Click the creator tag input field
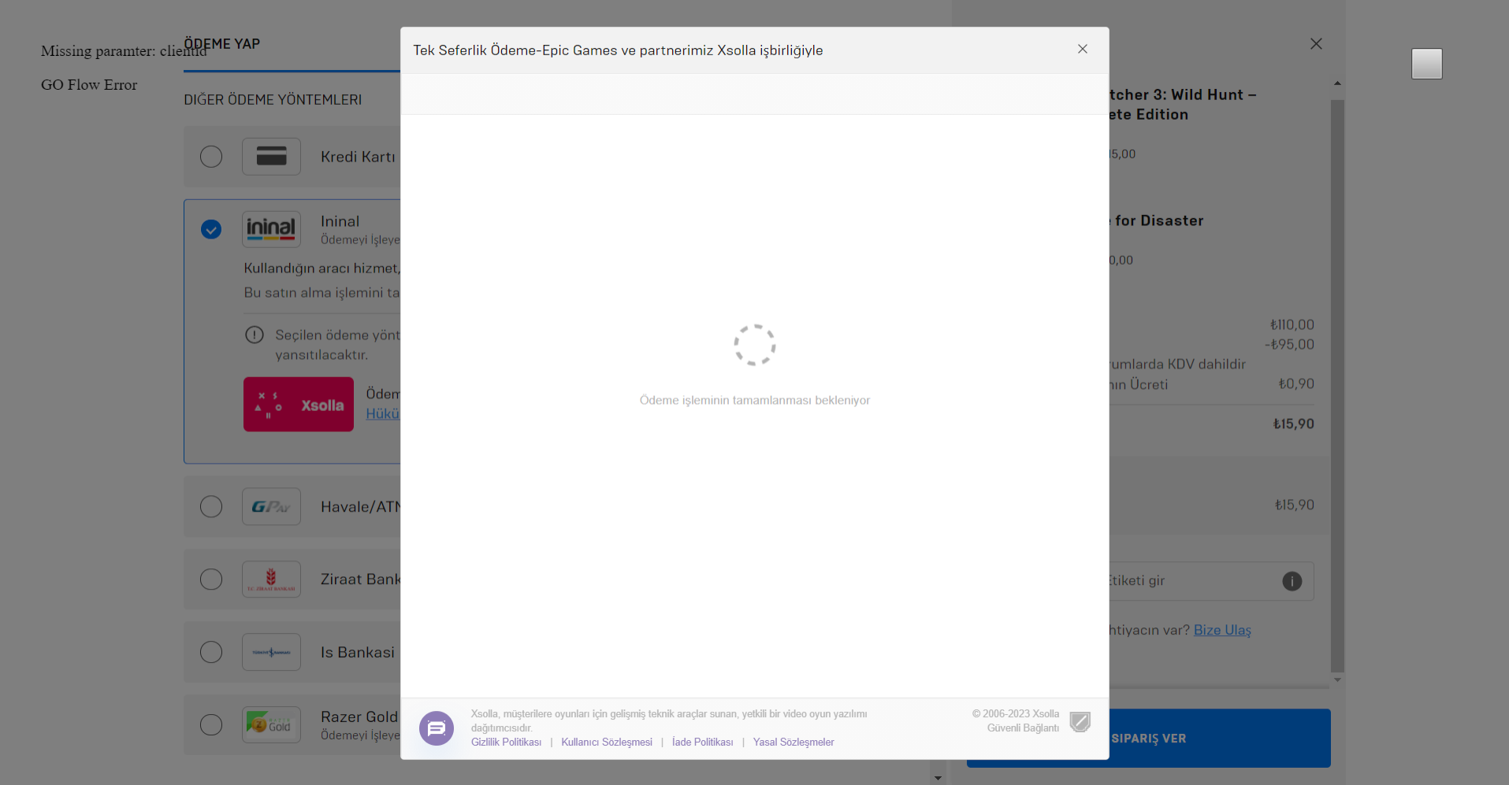1509x785 pixels. click(1210, 581)
